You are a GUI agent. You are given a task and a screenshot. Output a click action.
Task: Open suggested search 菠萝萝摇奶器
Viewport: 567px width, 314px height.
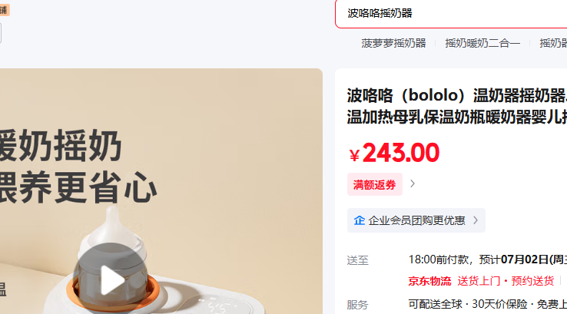point(393,43)
